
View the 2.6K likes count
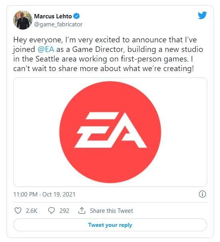pos(32,211)
